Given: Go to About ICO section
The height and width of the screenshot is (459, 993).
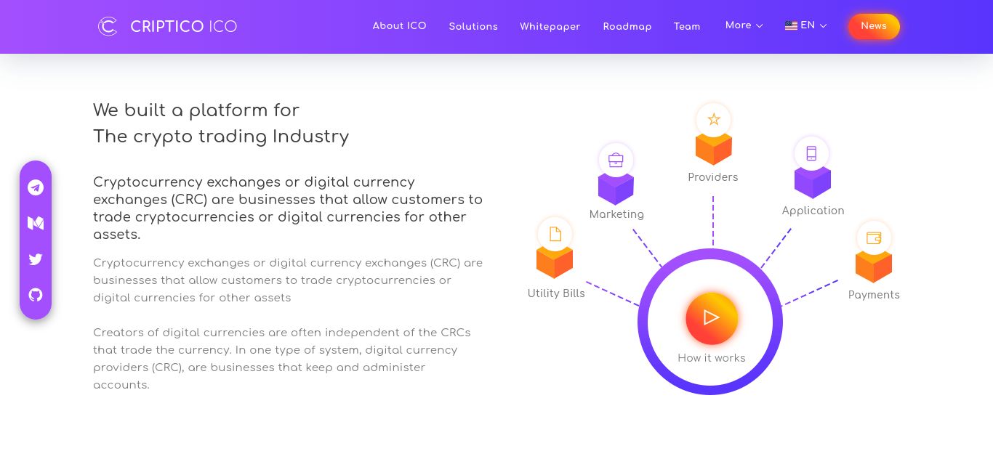Looking at the screenshot, I should 399,25.
